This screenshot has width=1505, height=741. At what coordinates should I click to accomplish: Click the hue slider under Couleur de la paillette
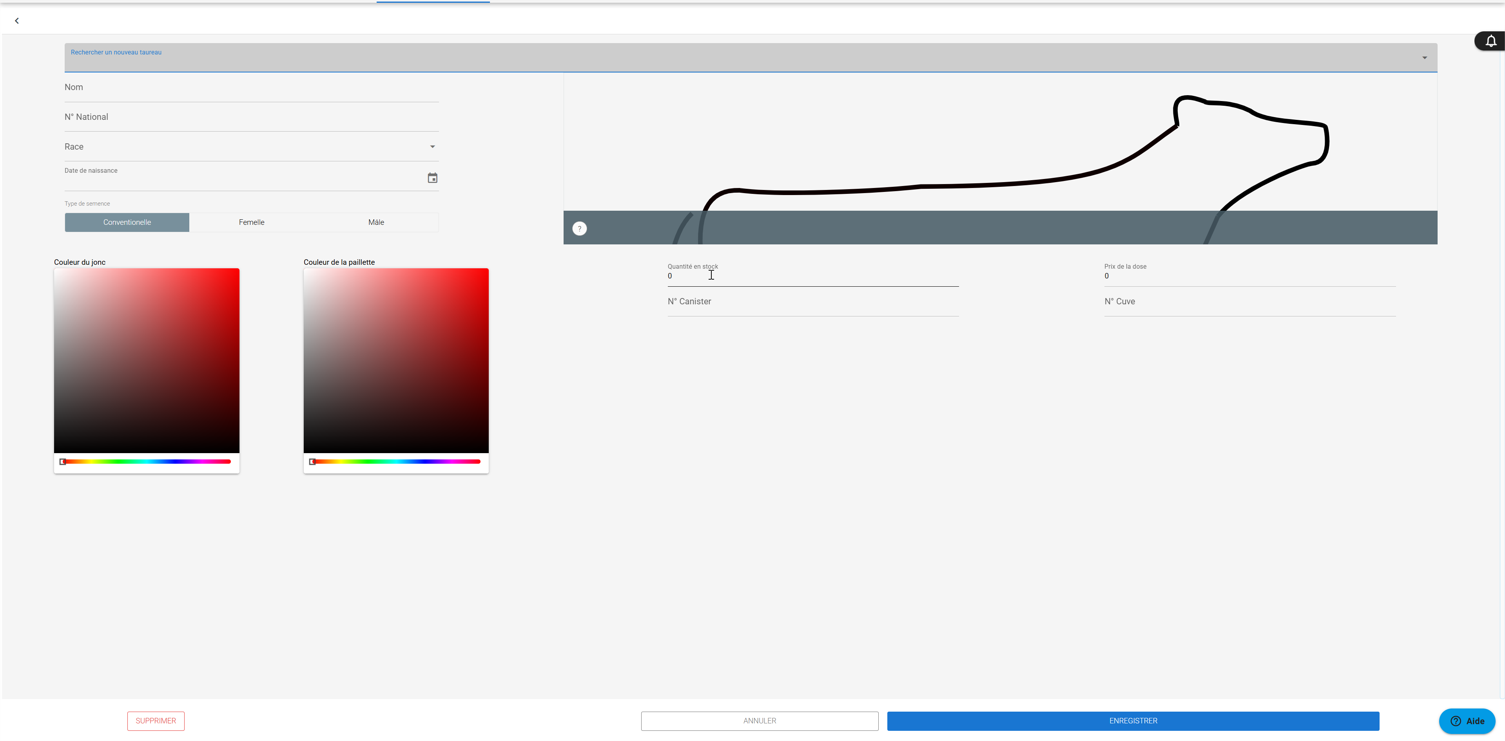pos(396,462)
